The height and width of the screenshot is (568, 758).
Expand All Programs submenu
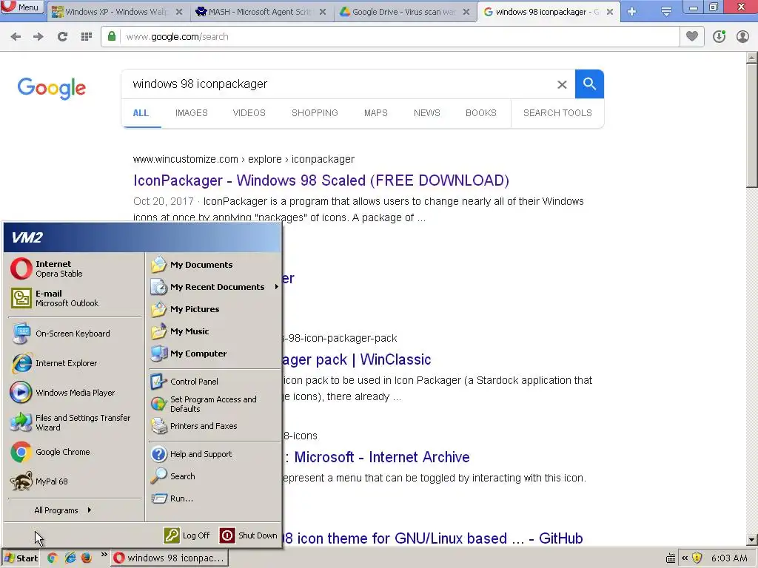[63, 510]
